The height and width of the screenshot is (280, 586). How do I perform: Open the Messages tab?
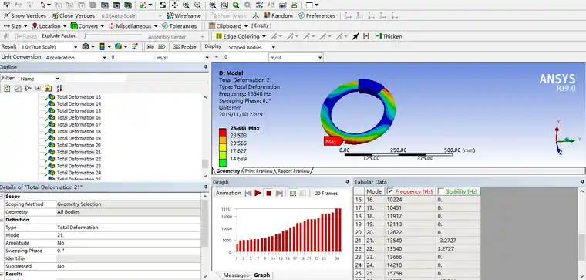236,275
